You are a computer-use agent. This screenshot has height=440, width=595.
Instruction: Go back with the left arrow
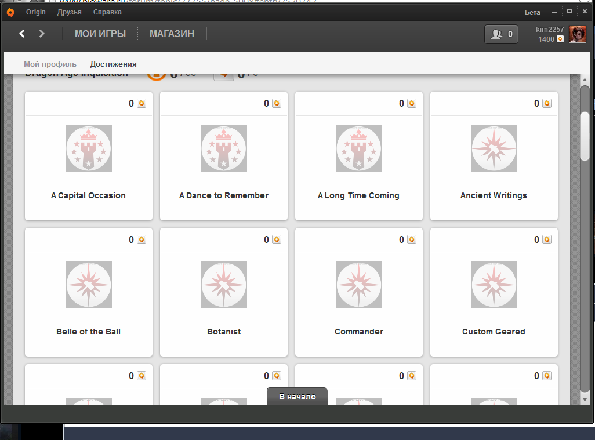pos(22,34)
